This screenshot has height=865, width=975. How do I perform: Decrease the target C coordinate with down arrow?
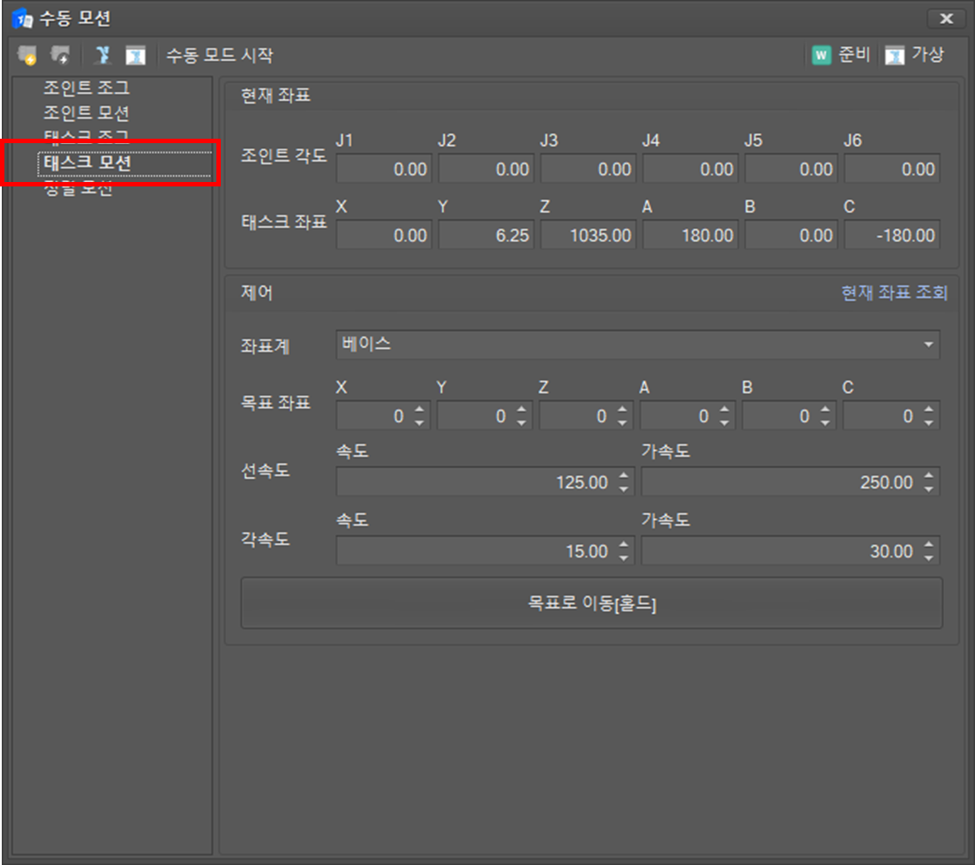tap(929, 422)
